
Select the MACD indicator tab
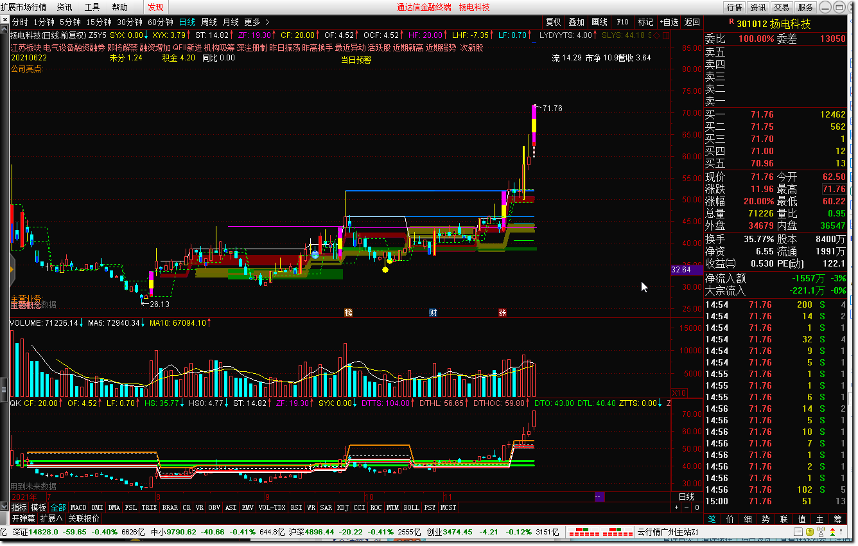(x=78, y=507)
